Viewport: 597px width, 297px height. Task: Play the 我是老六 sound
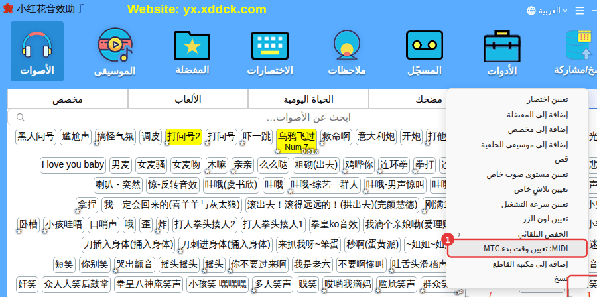(x=312, y=264)
